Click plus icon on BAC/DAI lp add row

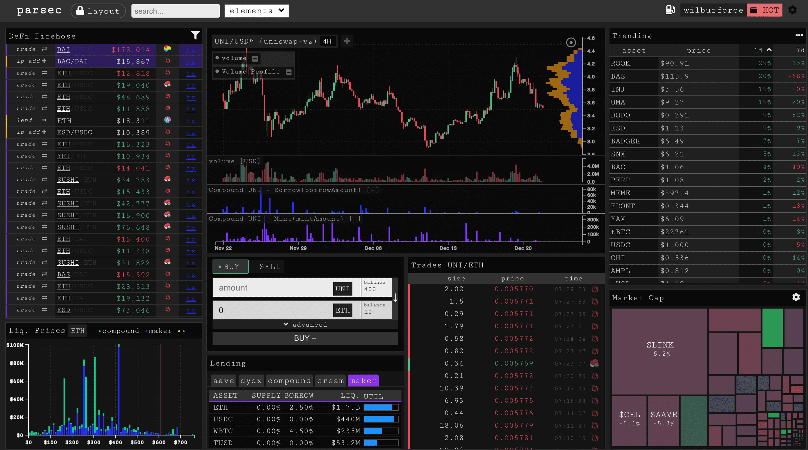[44, 61]
